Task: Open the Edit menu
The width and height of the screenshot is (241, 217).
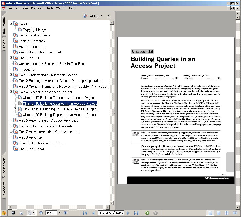Action: click(17, 8)
